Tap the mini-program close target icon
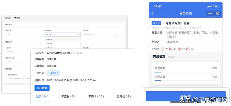 click(x=218, y=13)
